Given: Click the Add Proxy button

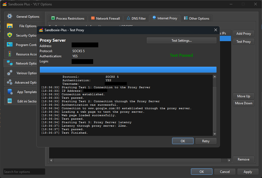Looking at the screenshot, I should pos(243,34).
